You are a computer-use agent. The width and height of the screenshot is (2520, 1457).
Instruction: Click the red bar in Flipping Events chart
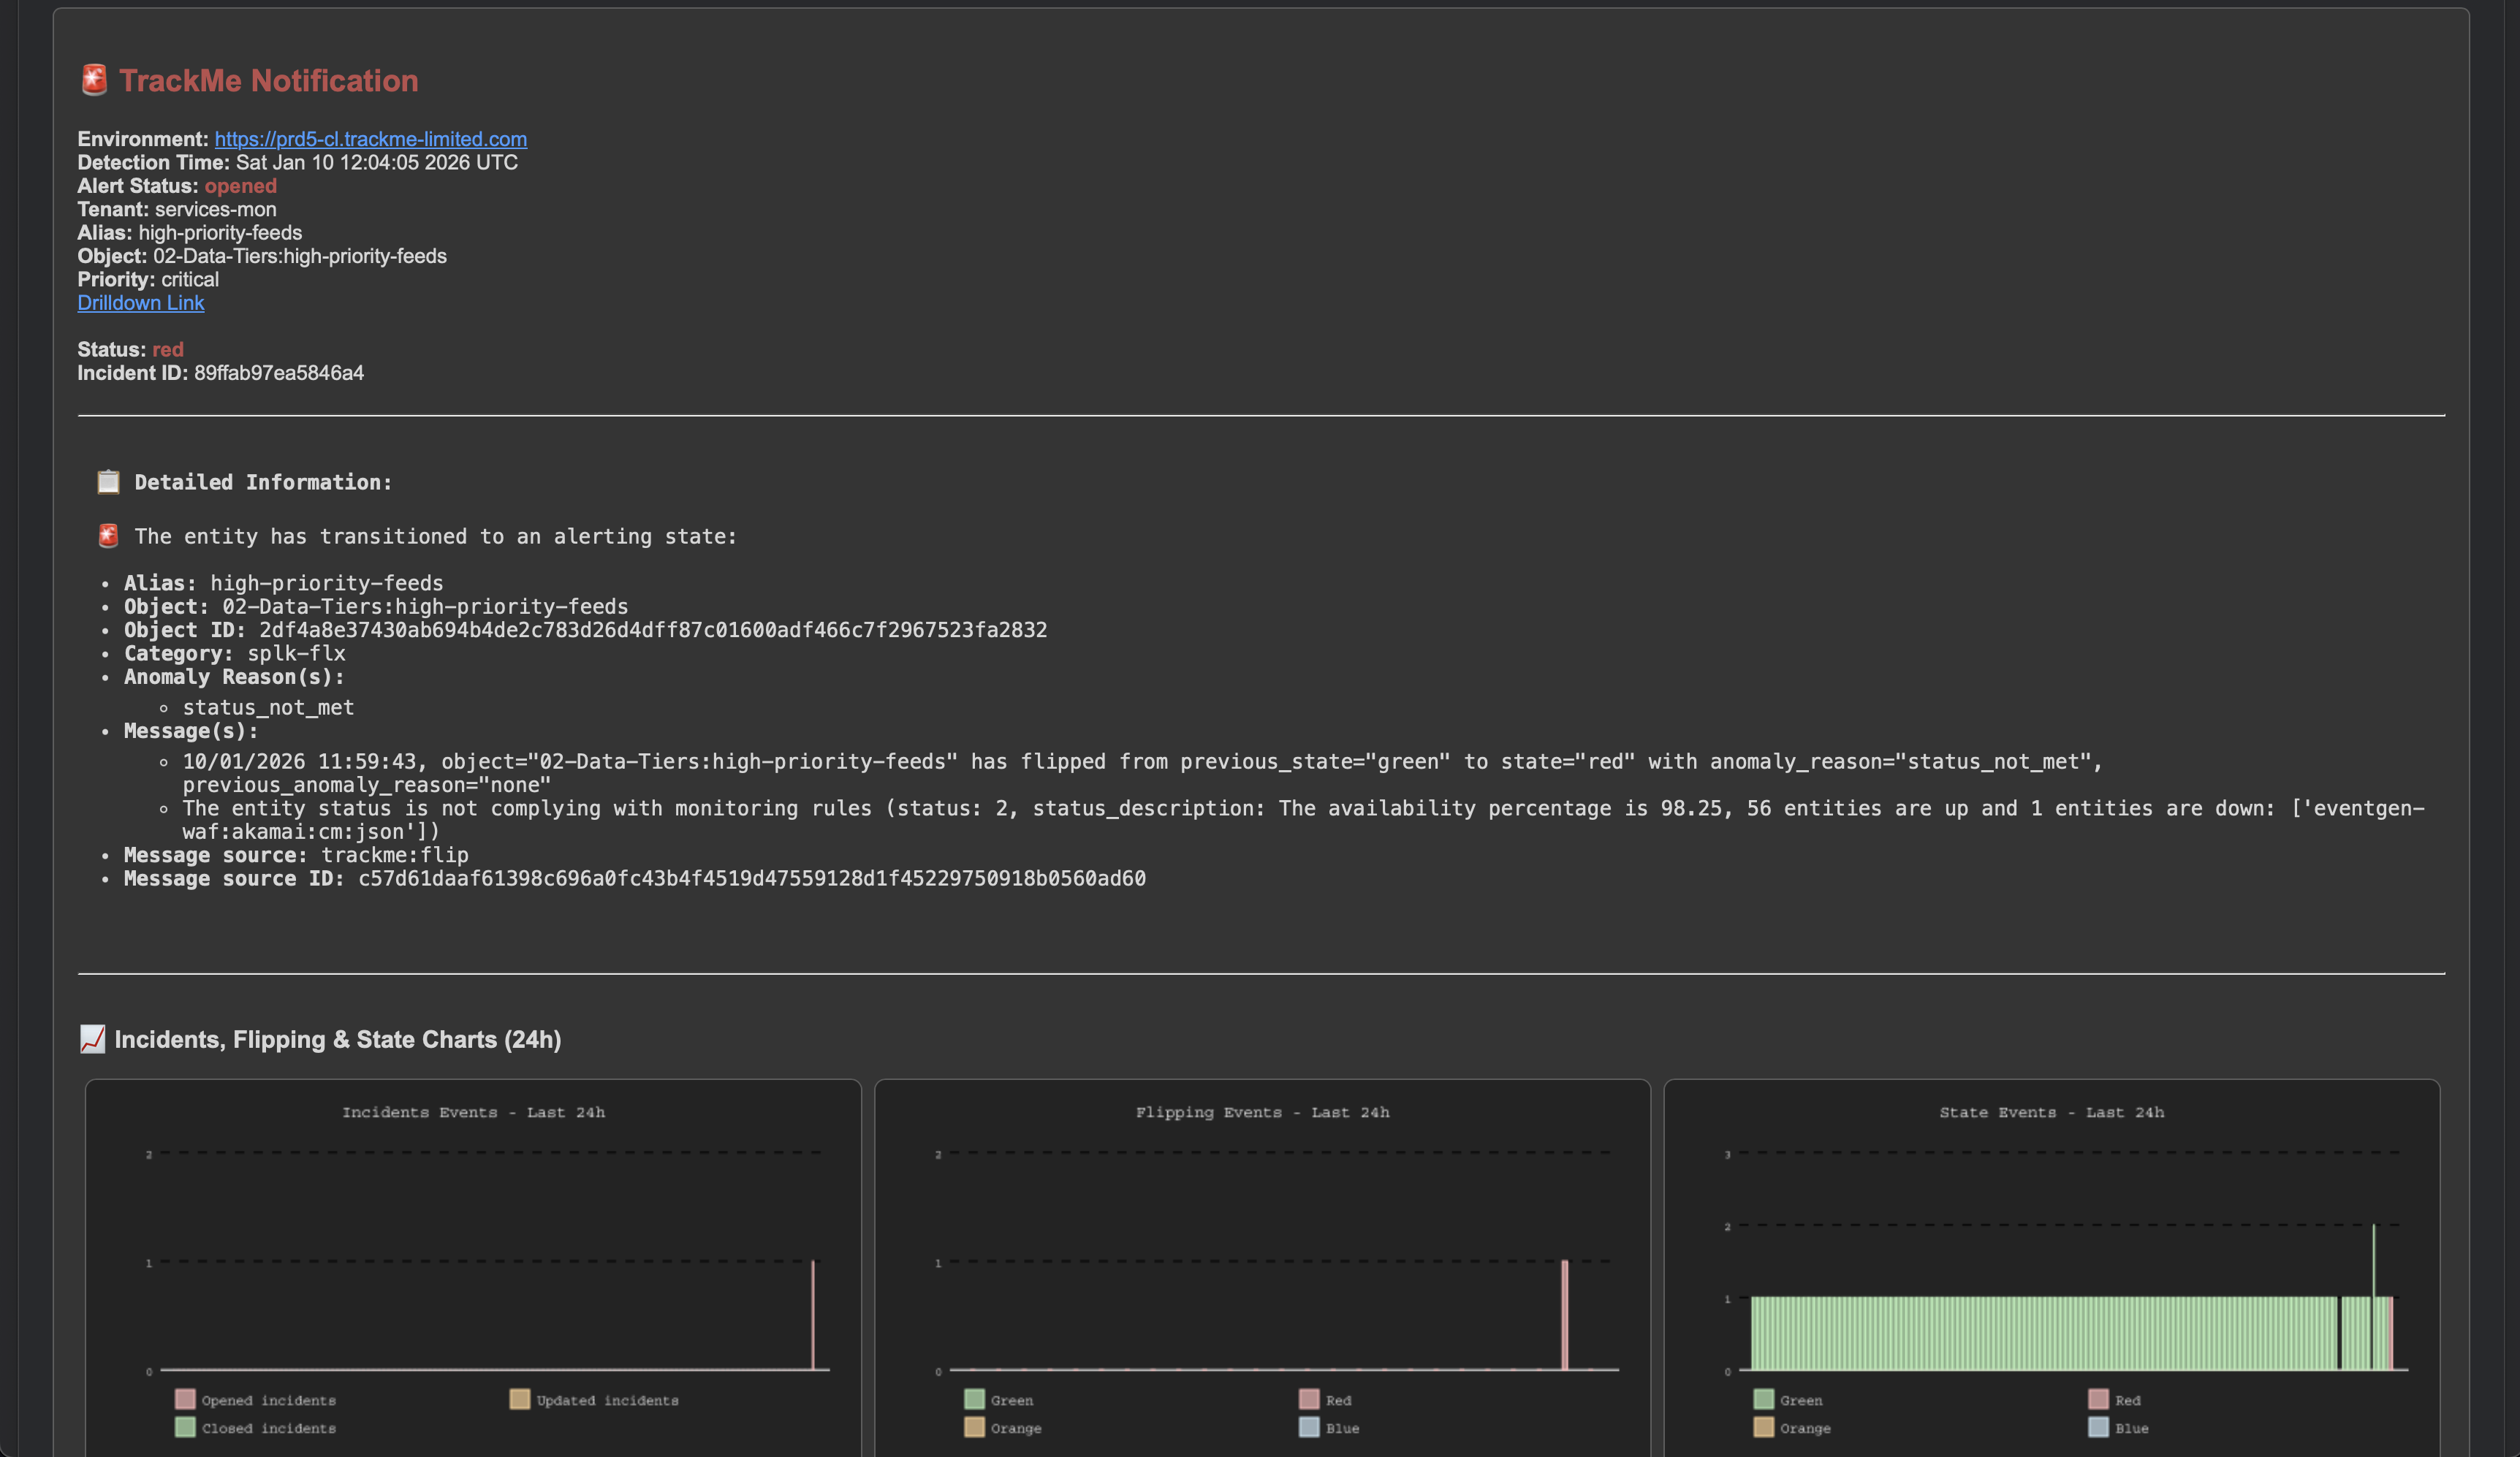(1565, 1315)
